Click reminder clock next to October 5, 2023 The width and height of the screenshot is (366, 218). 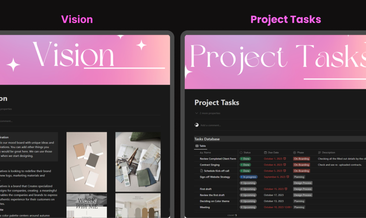284,171
